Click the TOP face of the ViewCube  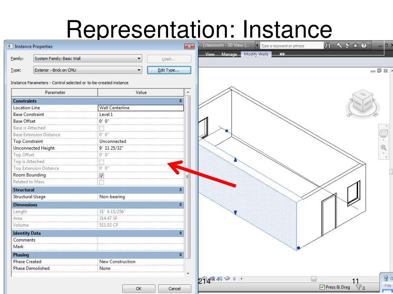click(x=363, y=95)
